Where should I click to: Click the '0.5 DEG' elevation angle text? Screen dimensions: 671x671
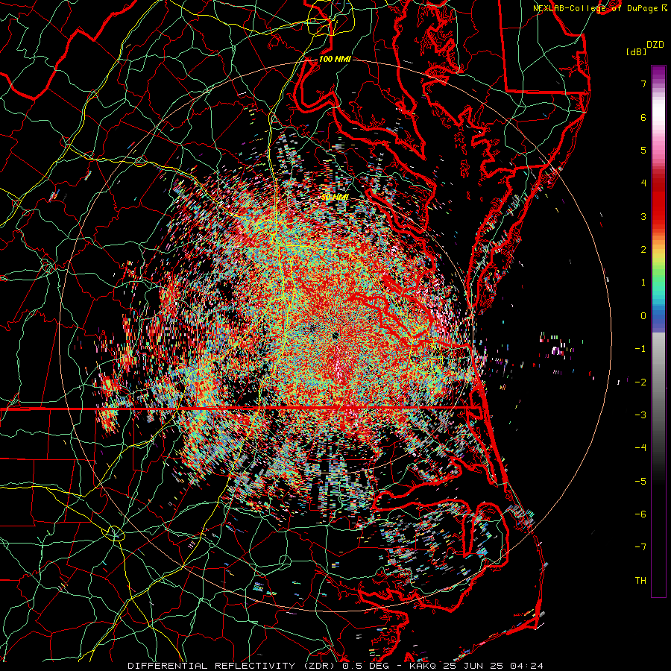click(x=367, y=666)
